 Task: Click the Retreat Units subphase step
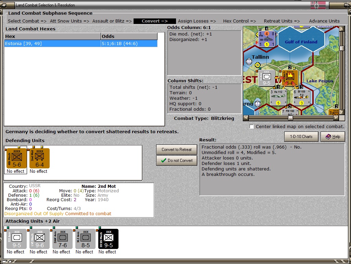point(282,21)
